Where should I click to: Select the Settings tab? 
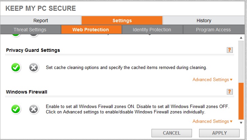coord(122,21)
